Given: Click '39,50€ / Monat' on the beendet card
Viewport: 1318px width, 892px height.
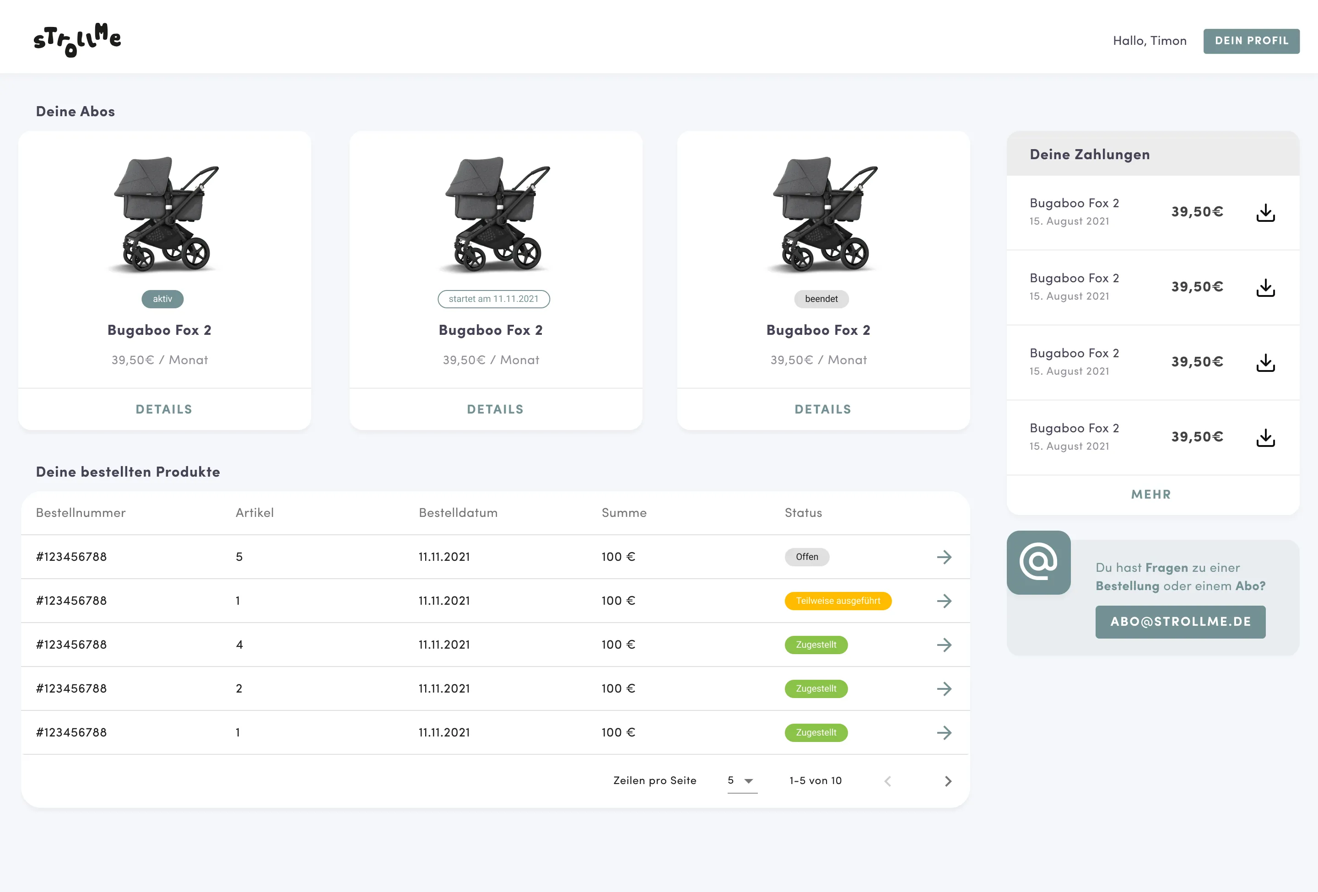Looking at the screenshot, I should [818, 360].
